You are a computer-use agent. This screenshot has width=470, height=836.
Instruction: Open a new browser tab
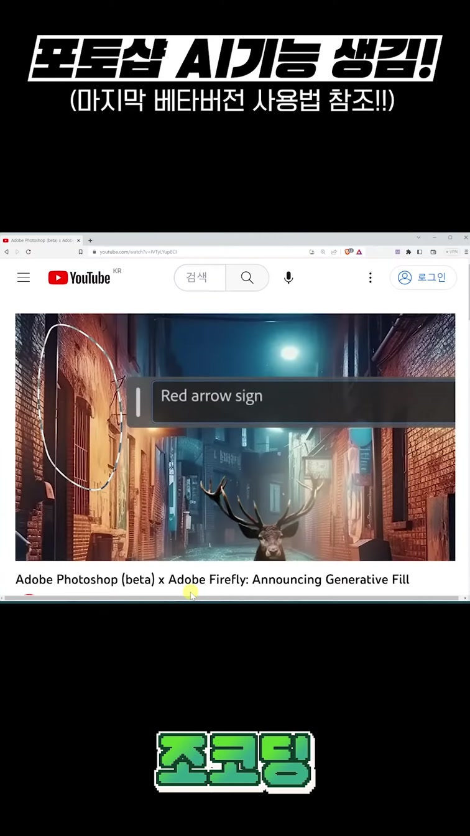(90, 240)
